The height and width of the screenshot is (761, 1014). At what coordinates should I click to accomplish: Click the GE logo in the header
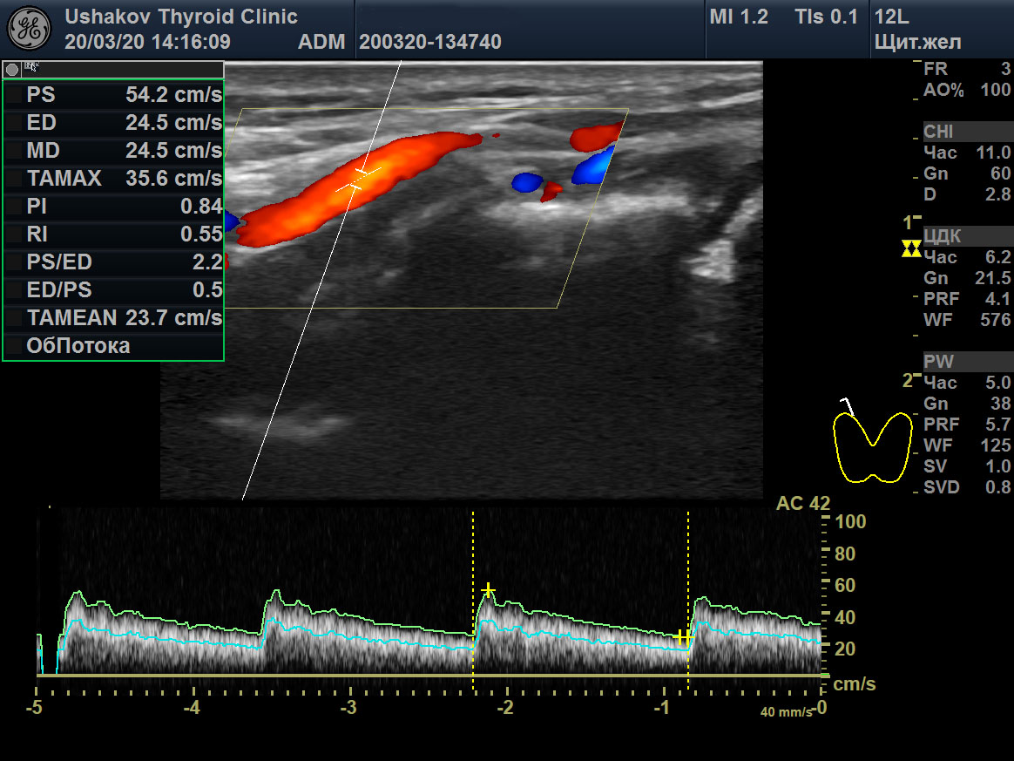[x=30, y=29]
